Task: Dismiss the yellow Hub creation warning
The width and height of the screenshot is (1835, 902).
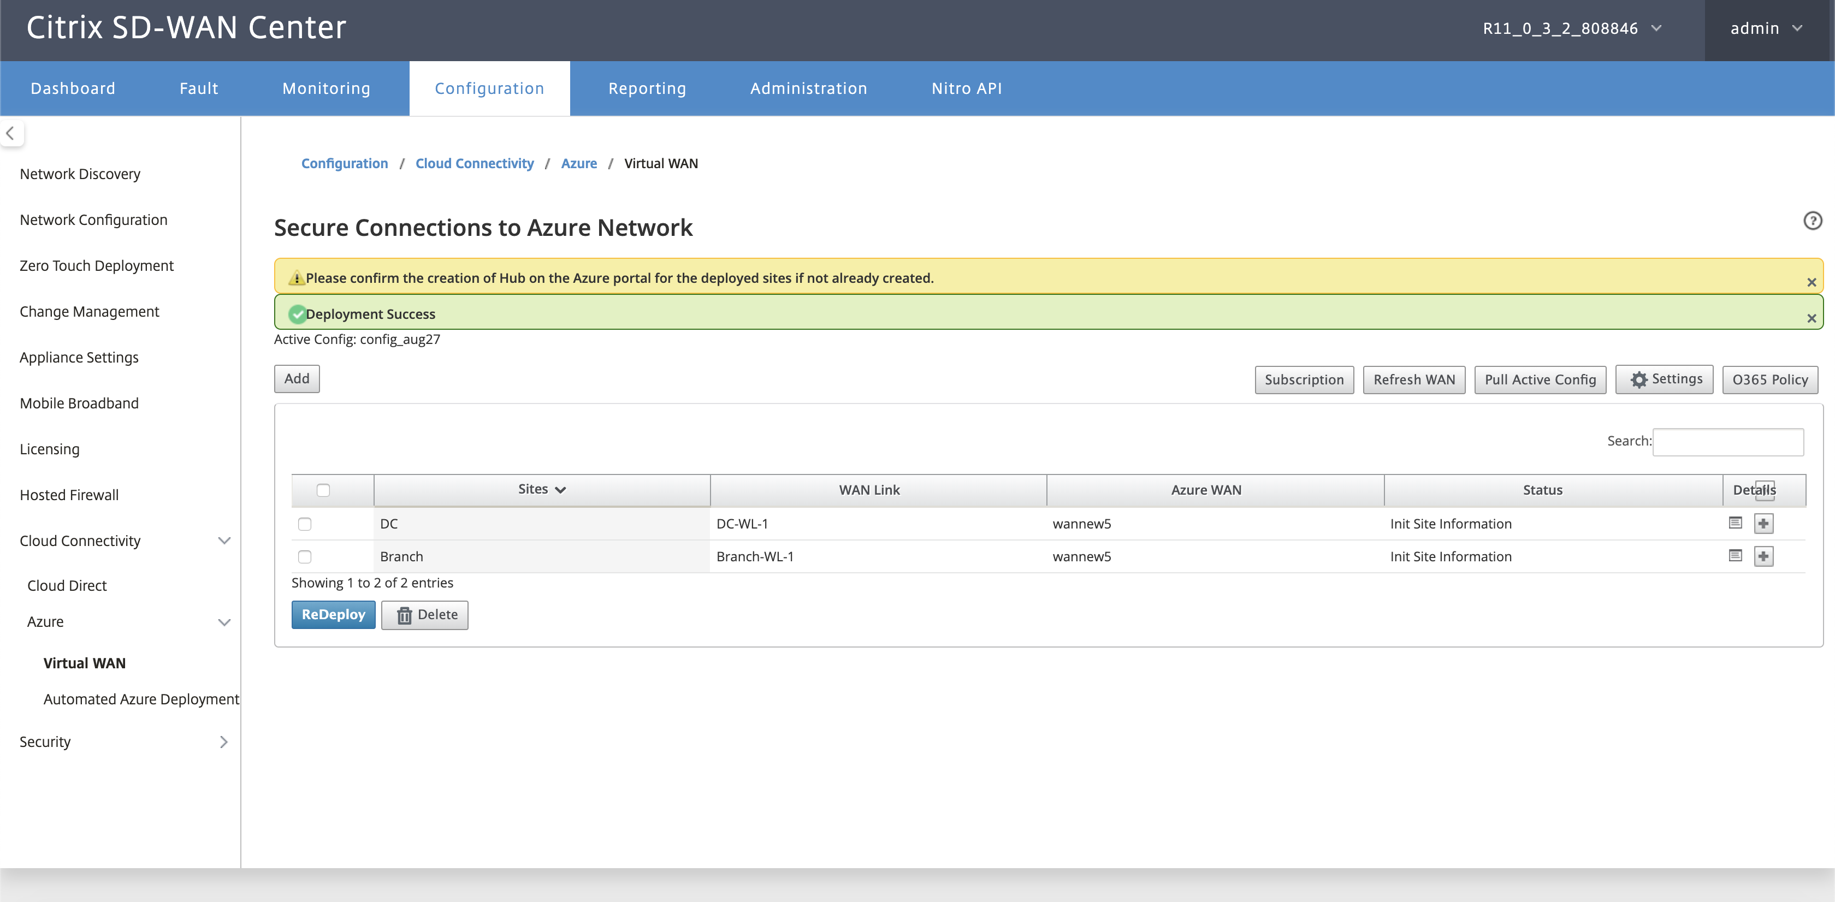Action: (1811, 283)
